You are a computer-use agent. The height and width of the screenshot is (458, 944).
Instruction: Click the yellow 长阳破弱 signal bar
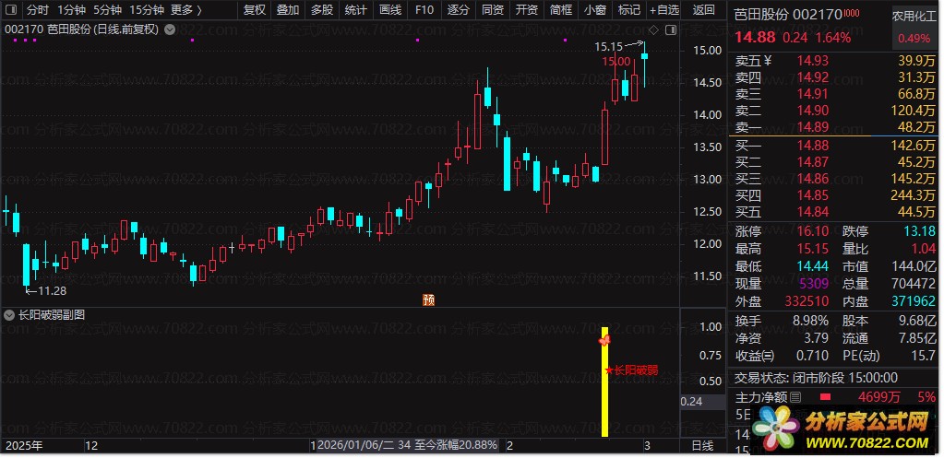point(605,382)
